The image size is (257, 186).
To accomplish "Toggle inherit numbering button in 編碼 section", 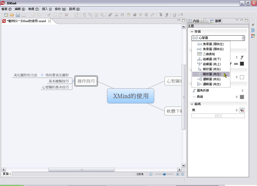I will click(242, 110).
